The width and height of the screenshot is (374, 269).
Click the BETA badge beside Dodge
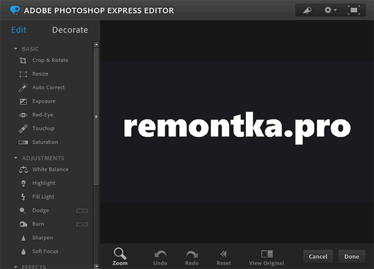(82, 210)
